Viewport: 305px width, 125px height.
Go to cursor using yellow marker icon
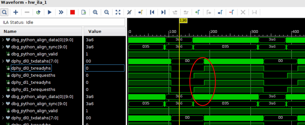pos(141,12)
